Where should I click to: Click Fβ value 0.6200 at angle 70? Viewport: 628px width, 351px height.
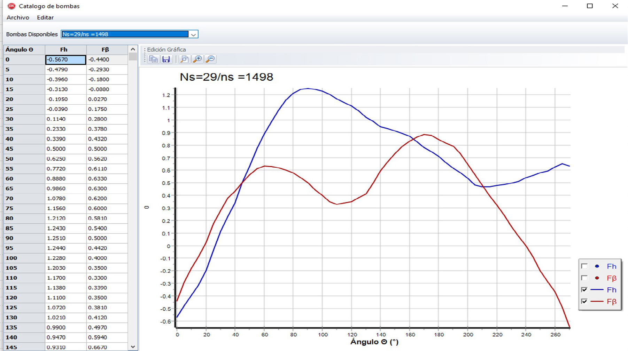coord(107,198)
